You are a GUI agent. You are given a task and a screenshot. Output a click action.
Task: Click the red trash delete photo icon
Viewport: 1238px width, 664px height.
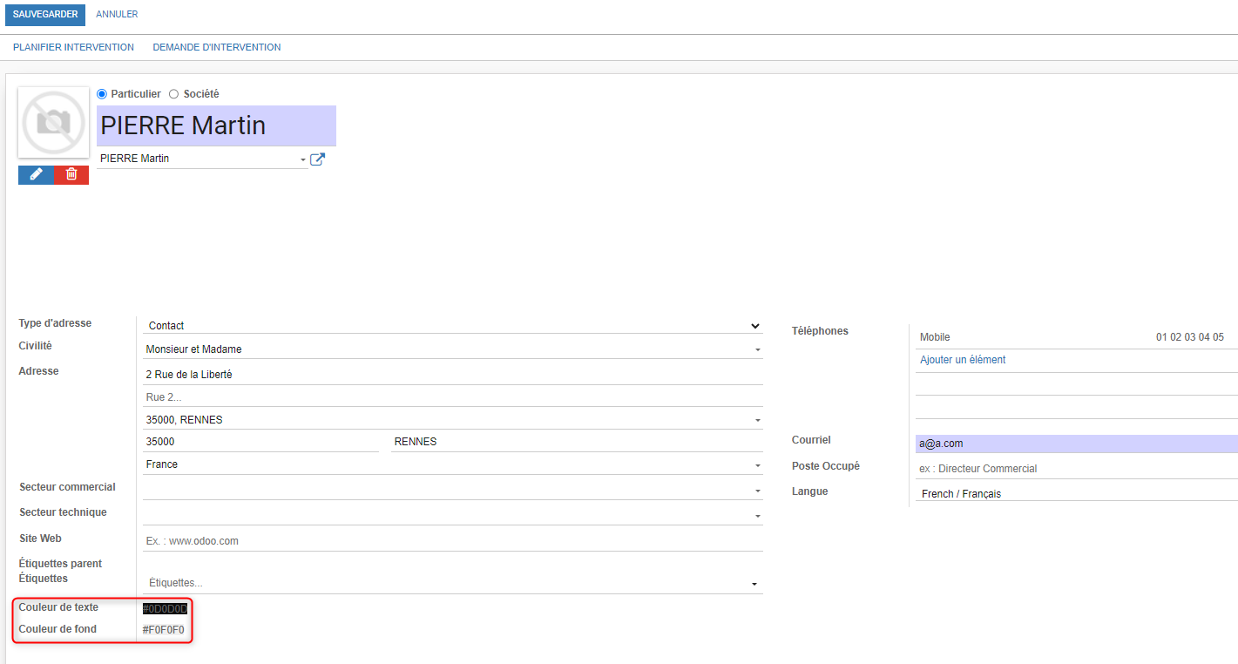click(71, 174)
